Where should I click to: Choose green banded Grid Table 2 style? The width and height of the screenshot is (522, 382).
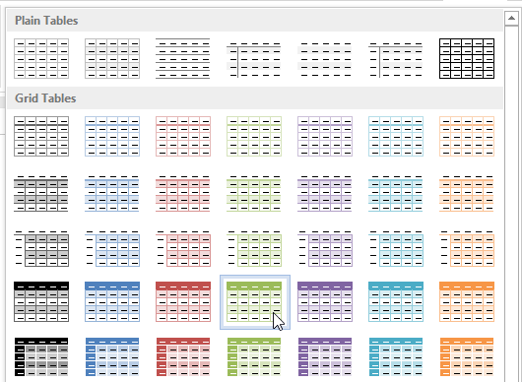click(x=254, y=193)
